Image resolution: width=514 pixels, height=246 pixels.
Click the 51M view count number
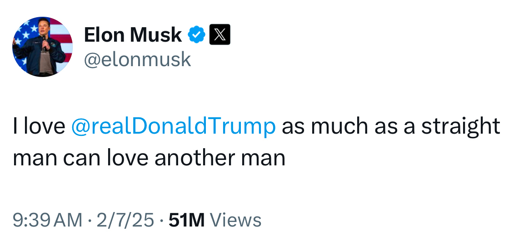[x=186, y=220]
